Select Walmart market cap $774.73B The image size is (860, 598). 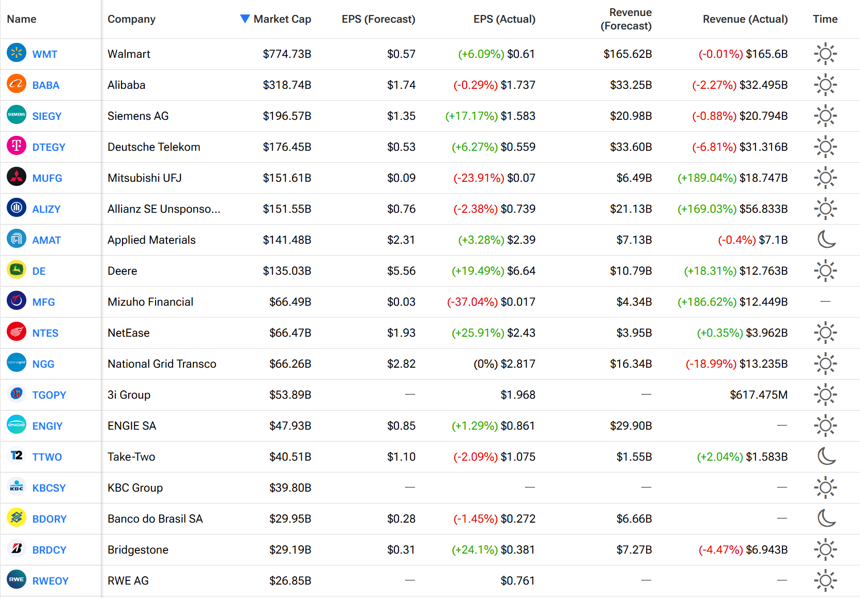pyautogui.click(x=287, y=54)
